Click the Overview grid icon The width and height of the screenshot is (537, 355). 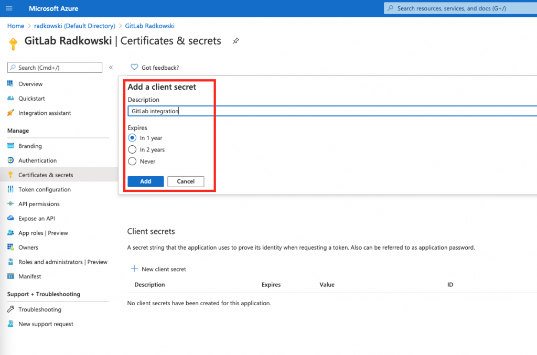10,83
